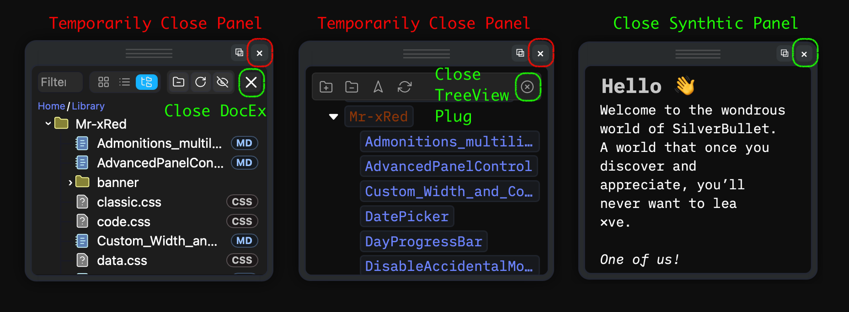Collapse the Mr-xRed folder in DocEx

coord(48,123)
